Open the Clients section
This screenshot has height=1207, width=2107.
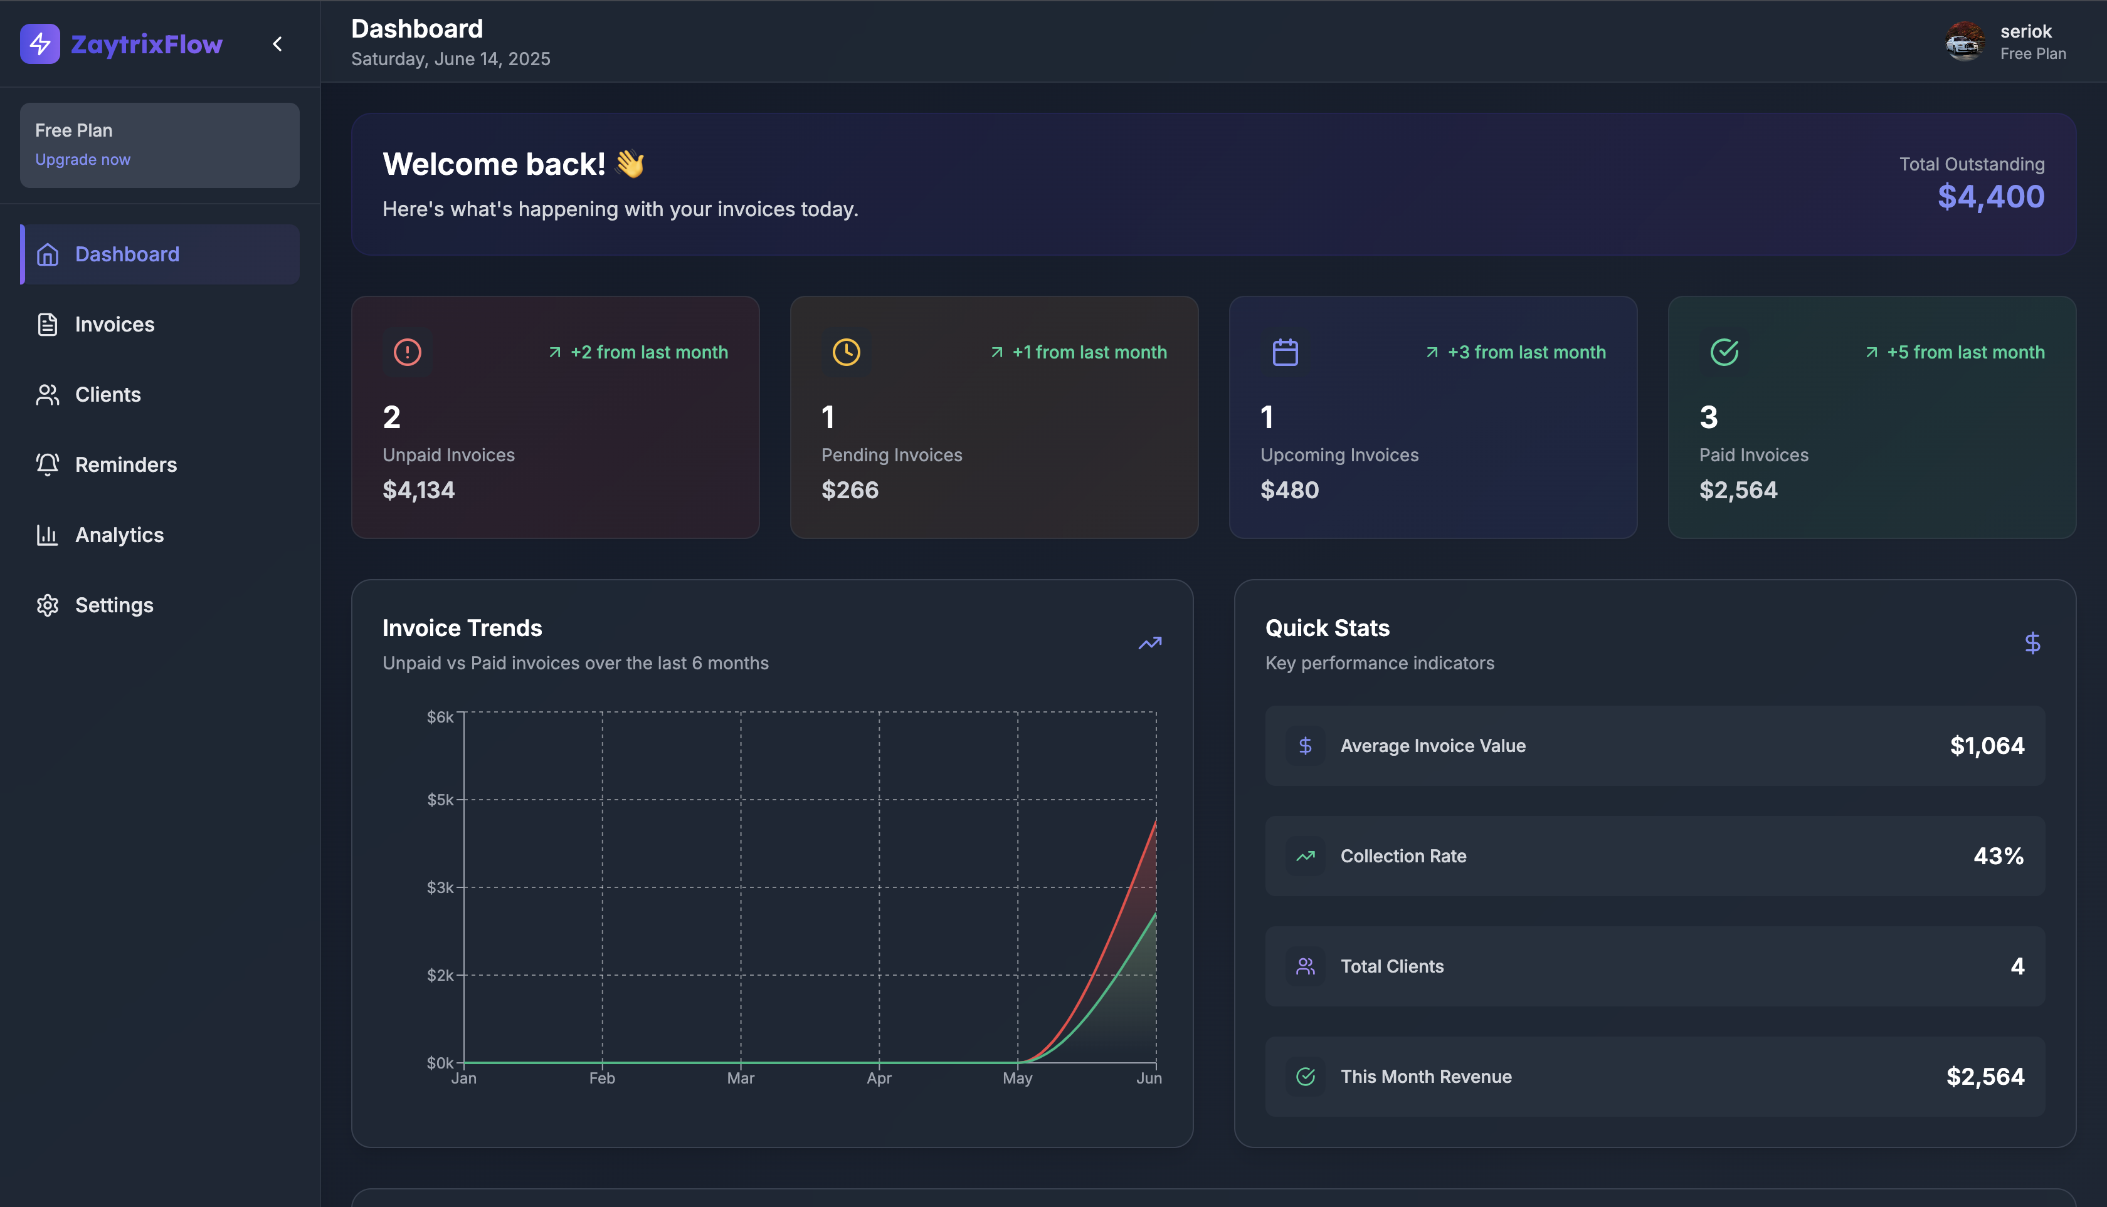(x=108, y=395)
